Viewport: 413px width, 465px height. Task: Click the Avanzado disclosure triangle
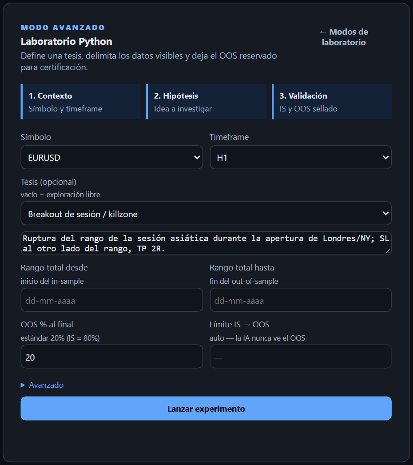(x=23, y=385)
